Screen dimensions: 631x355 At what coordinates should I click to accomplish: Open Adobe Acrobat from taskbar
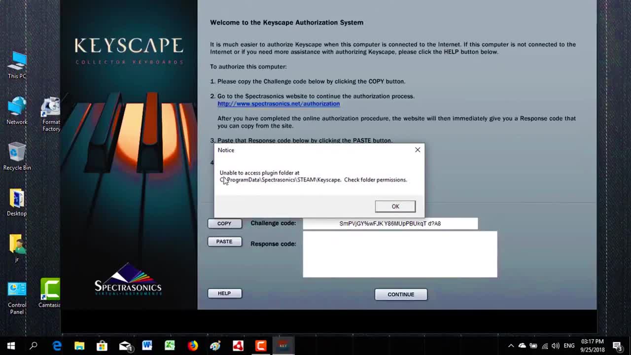pyautogui.click(x=238, y=346)
